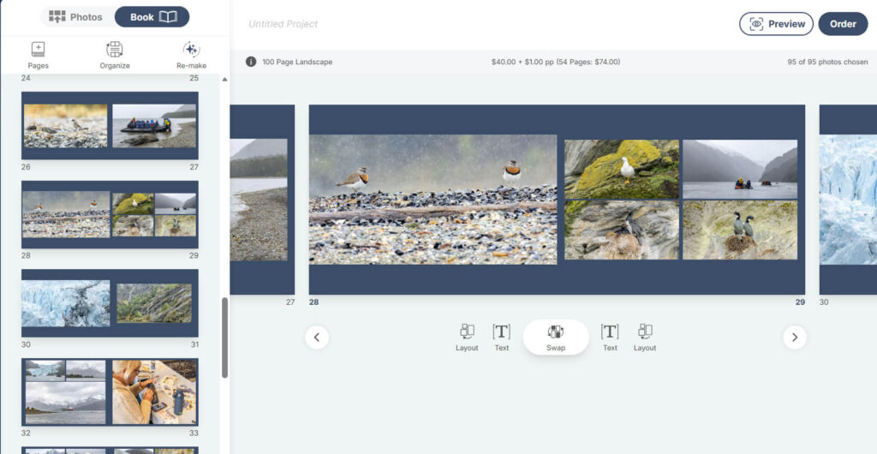Select the pages 30-31 glacier spread thumbnail
The image size is (877, 454).
pos(110,303)
